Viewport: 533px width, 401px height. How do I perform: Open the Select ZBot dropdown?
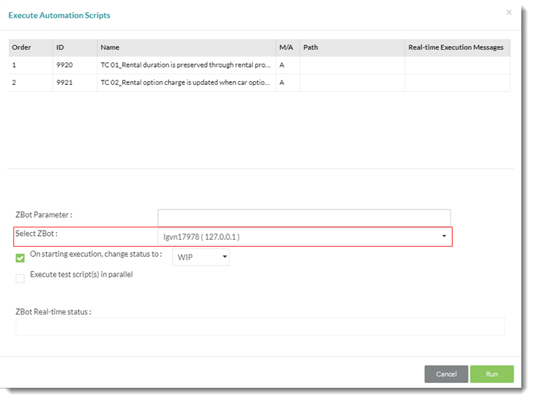pos(304,237)
